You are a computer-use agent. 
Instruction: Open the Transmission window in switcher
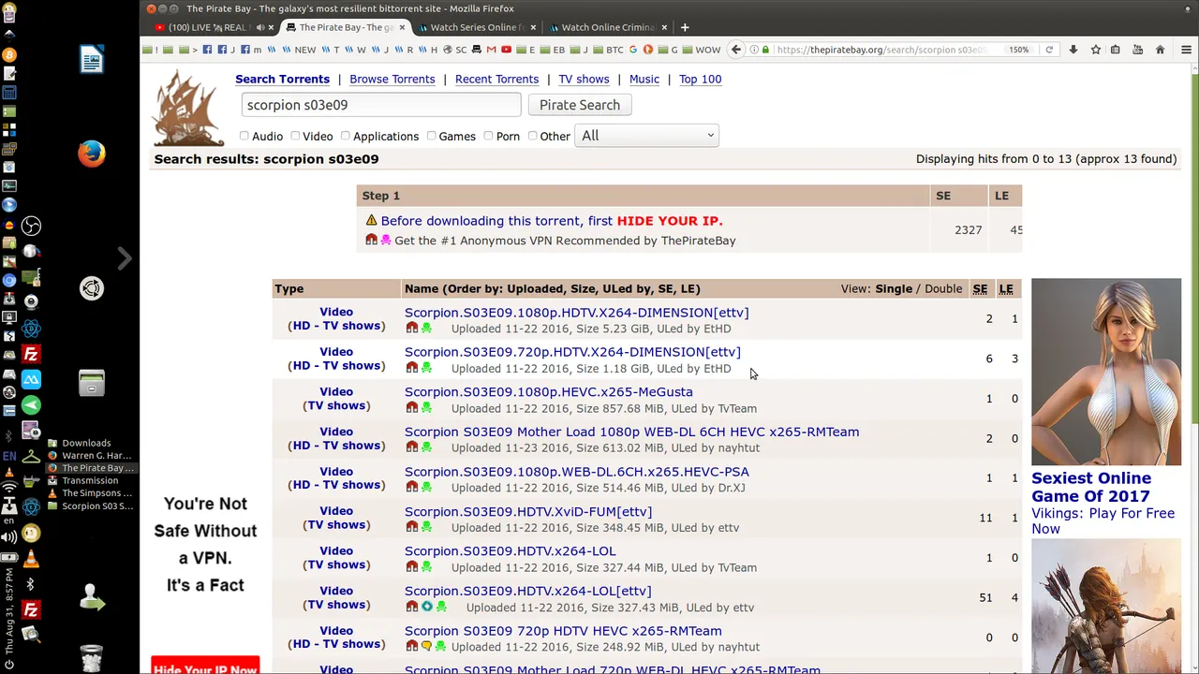(90, 480)
